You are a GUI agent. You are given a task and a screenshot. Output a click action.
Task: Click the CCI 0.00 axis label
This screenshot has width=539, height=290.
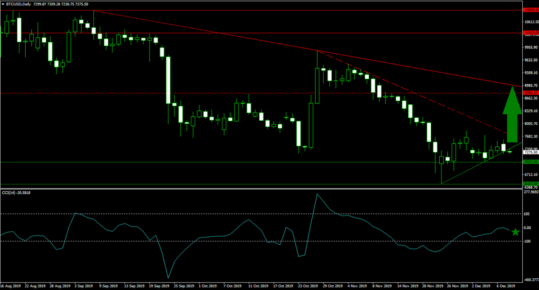pos(528,228)
